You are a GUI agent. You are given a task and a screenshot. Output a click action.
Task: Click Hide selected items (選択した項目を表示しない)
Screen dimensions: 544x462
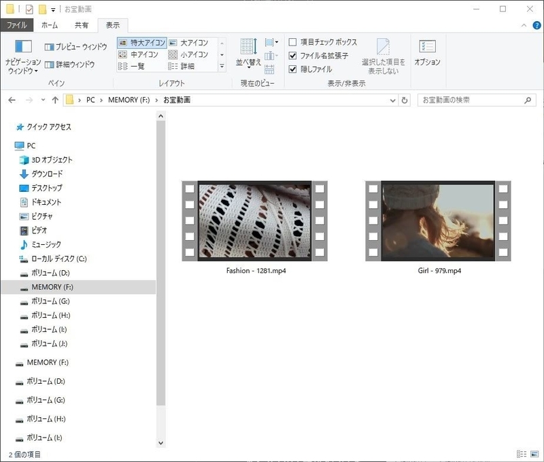click(384, 56)
